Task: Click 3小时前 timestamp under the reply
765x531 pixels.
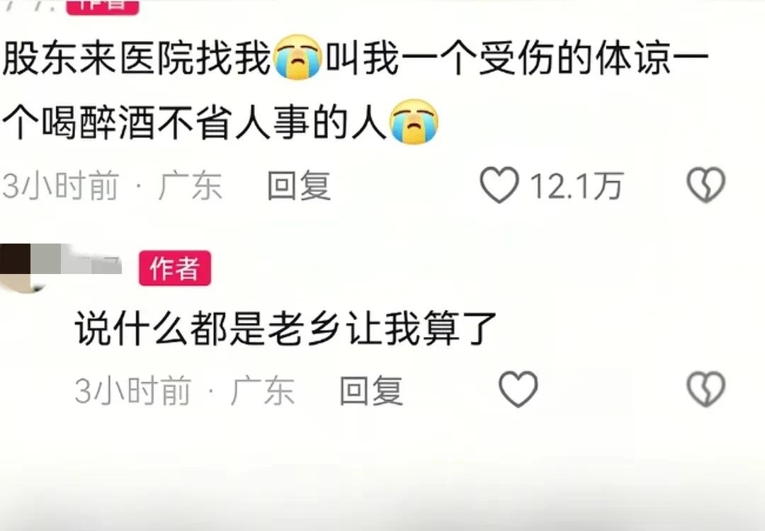Action: pyautogui.click(x=132, y=391)
